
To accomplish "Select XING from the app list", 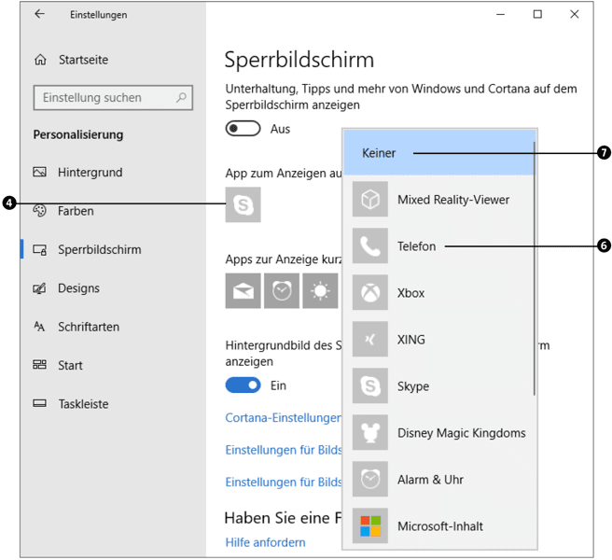I will tap(438, 340).
